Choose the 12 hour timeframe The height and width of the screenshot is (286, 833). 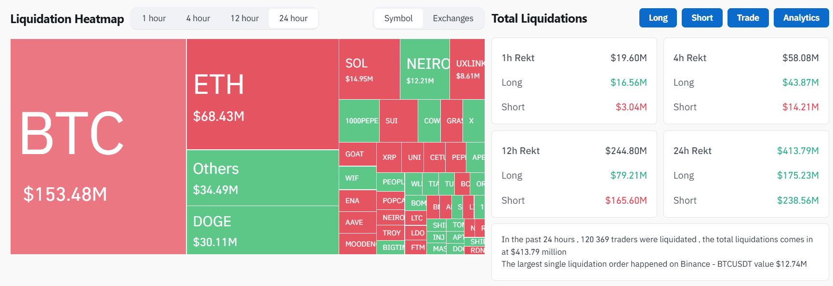tap(245, 18)
